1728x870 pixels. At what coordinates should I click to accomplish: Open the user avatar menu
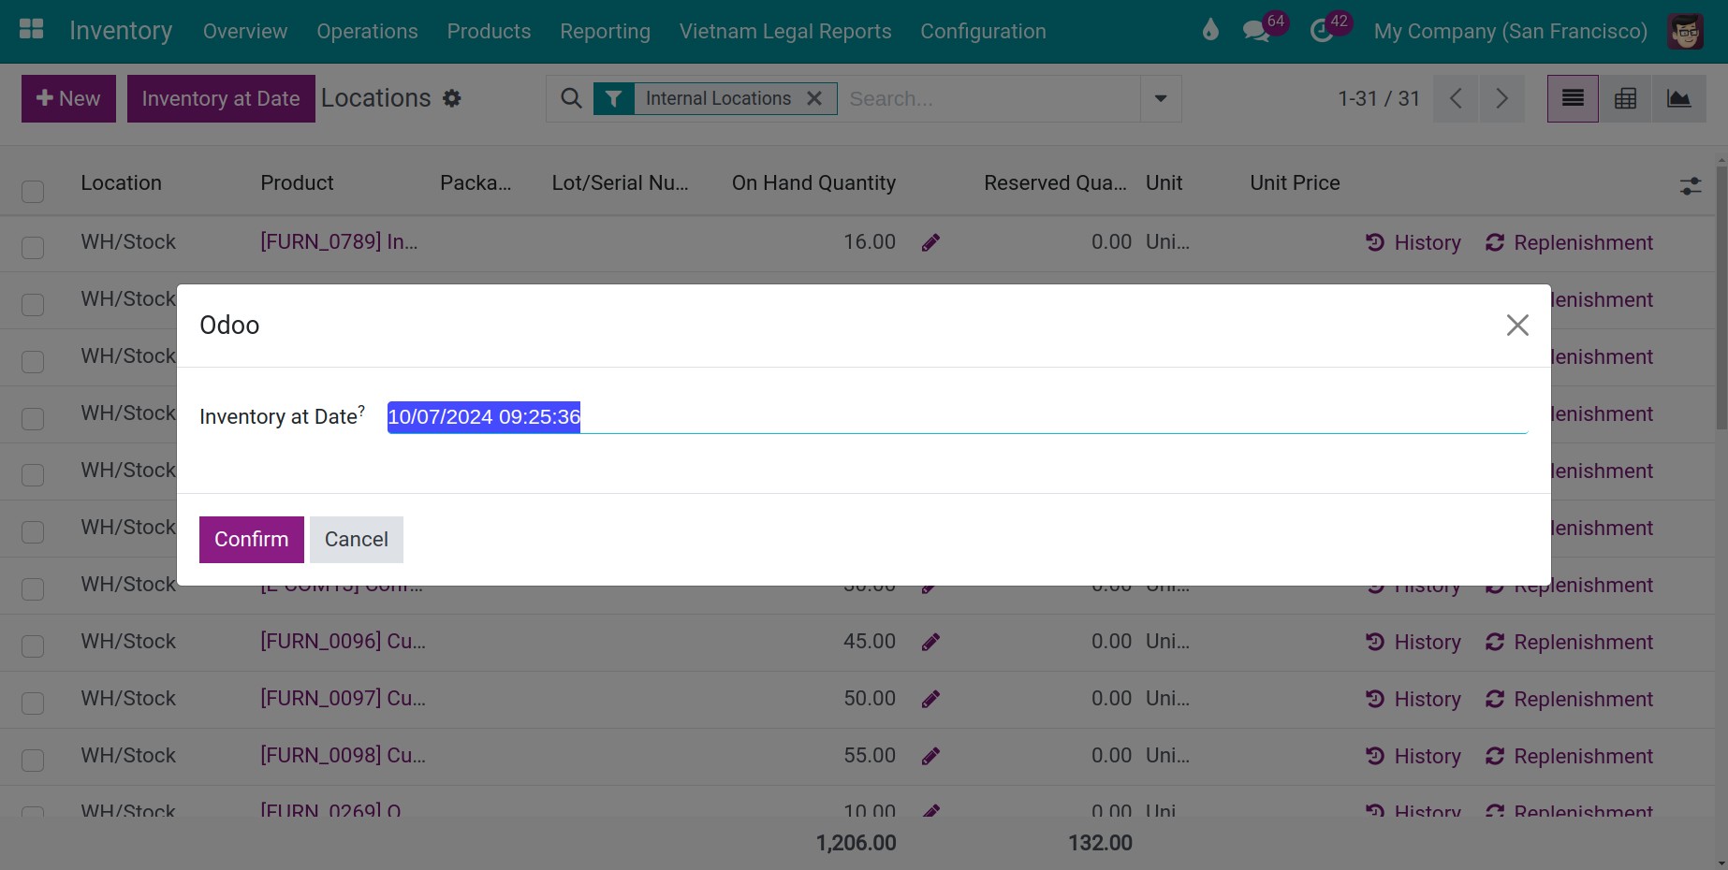[x=1686, y=31]
